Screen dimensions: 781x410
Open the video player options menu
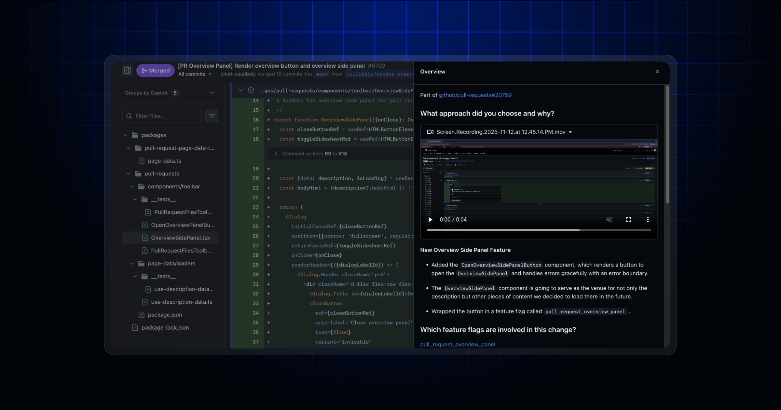(648, 220)
